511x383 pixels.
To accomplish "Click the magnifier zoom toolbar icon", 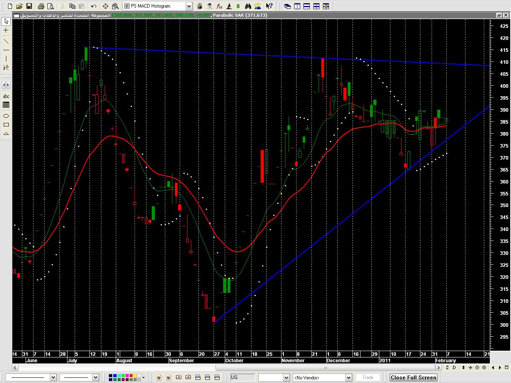I will pyautogui.click(x=115, y=6).
